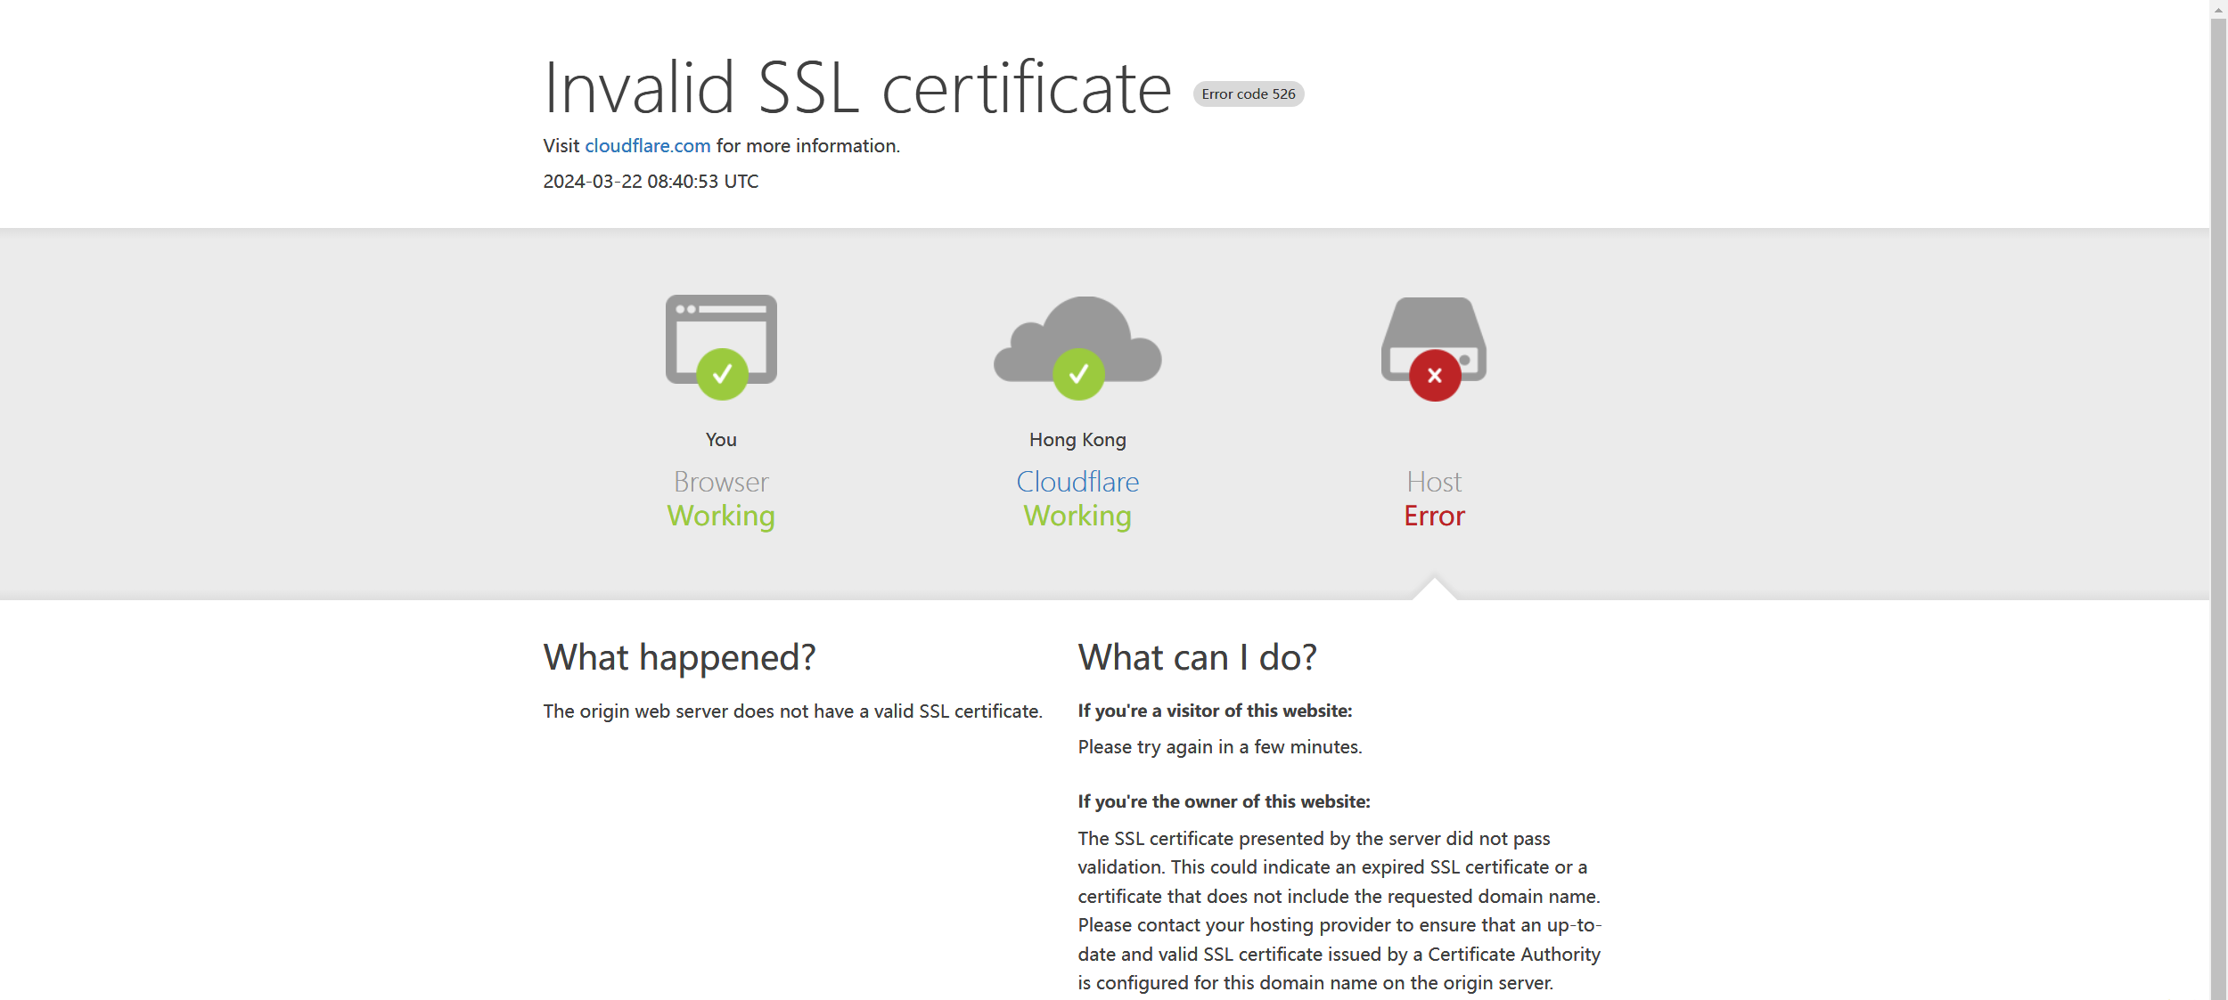Click the vertical scrollbar thumb
The height and width of the screenshot is (1000, 2228).
pos(2218,508)
